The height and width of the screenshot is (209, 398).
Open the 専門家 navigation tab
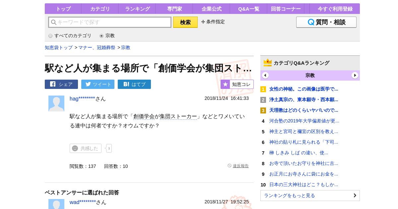coord(174,9)
